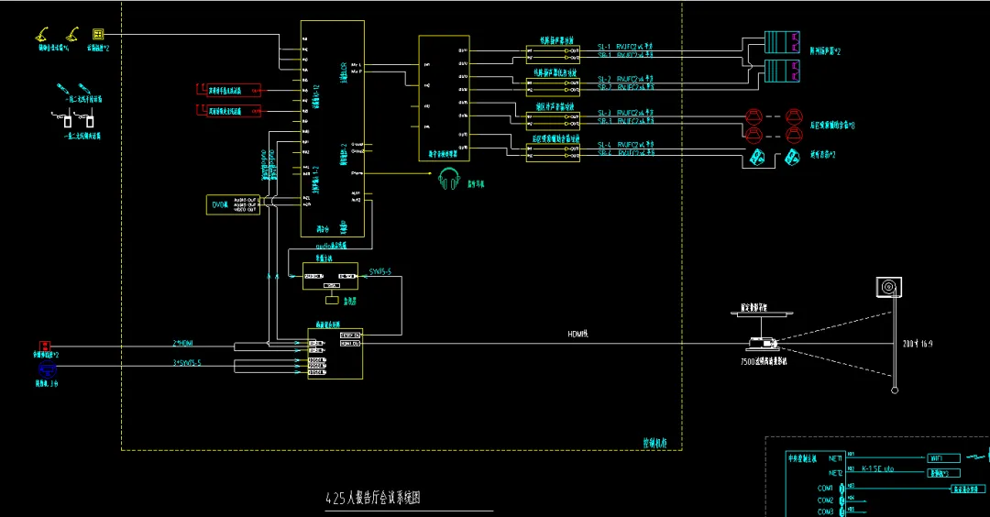
Task: Click the 'SL-1' cable label
Action: tap(604, 47)
